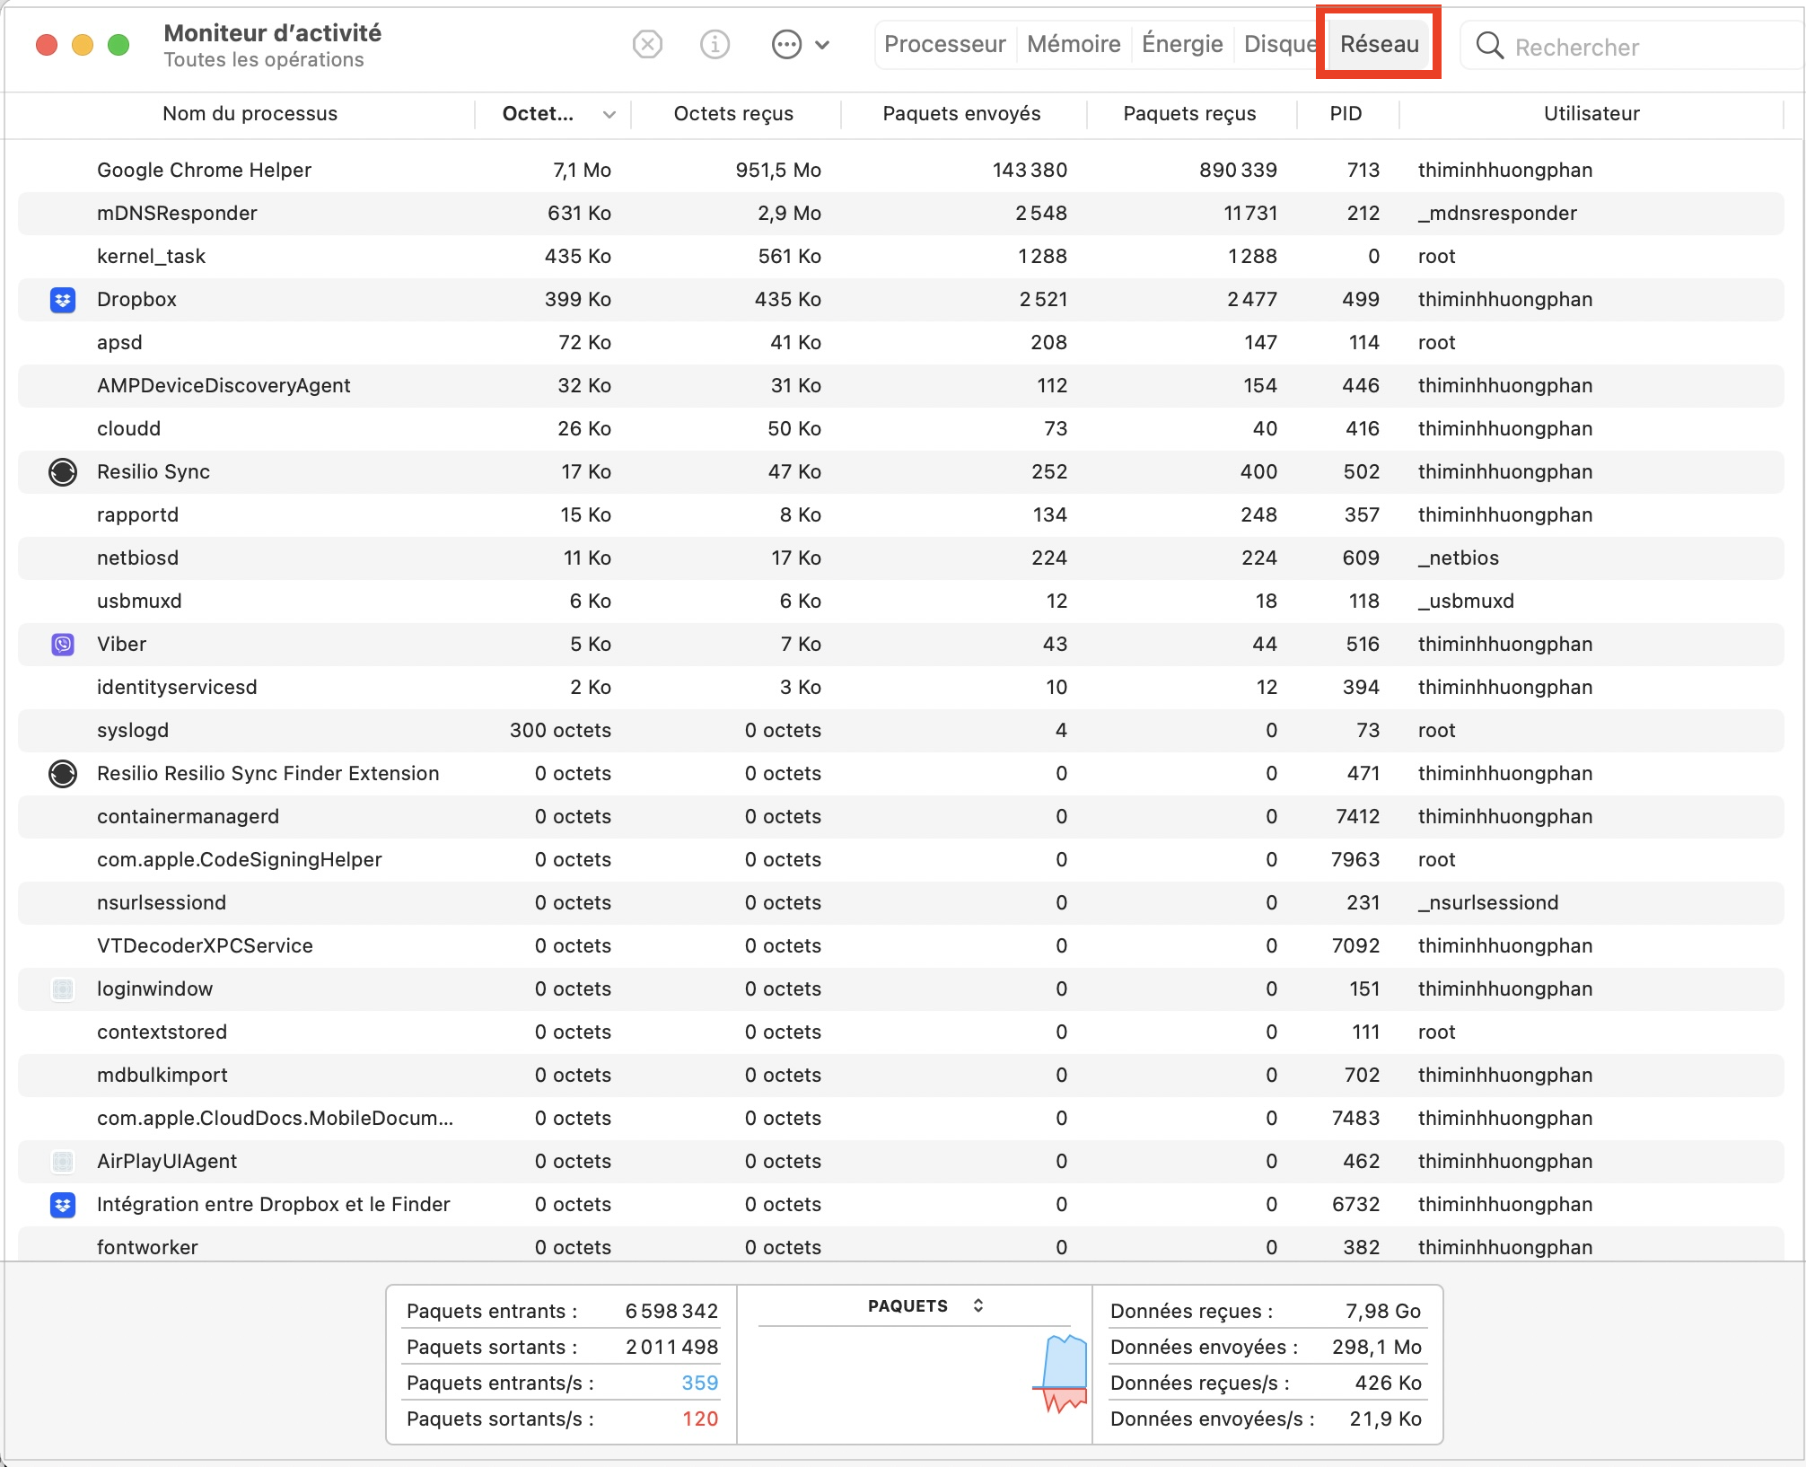Expand the chevron beside the ellipsis button
Viewport: 1806px width, 1467px height.
pos(822,44)
